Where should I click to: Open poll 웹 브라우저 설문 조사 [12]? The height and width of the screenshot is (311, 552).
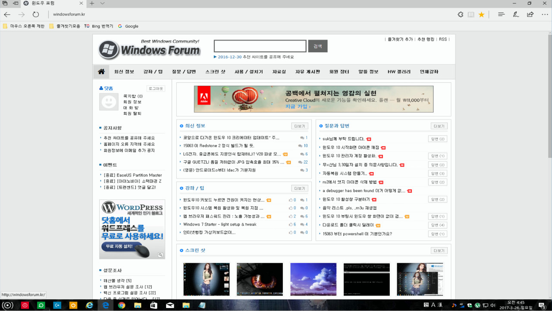[128, 286]
